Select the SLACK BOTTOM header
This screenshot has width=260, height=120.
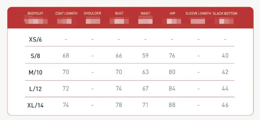pos(225,13)
